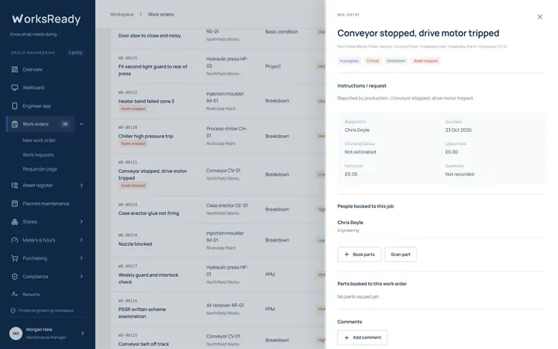Click the Asset register tree icon
Screen dimensions: 558x349
point(15,185)
